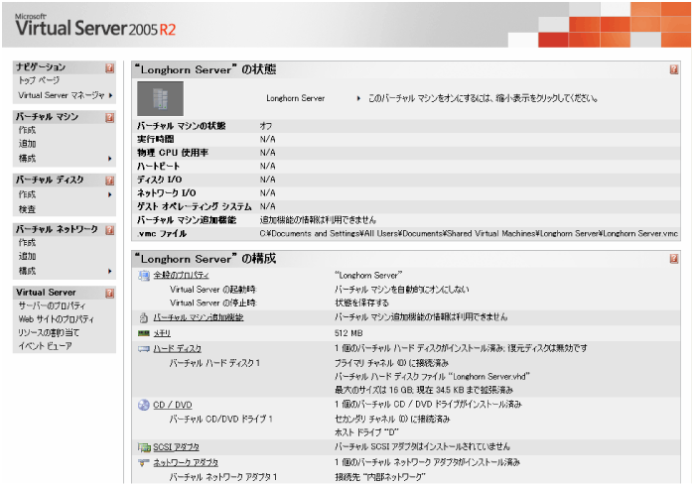Click バーチャル ネットワーク アダプタ 1 label
695x486 pixels.
click(x=223, y=477)
